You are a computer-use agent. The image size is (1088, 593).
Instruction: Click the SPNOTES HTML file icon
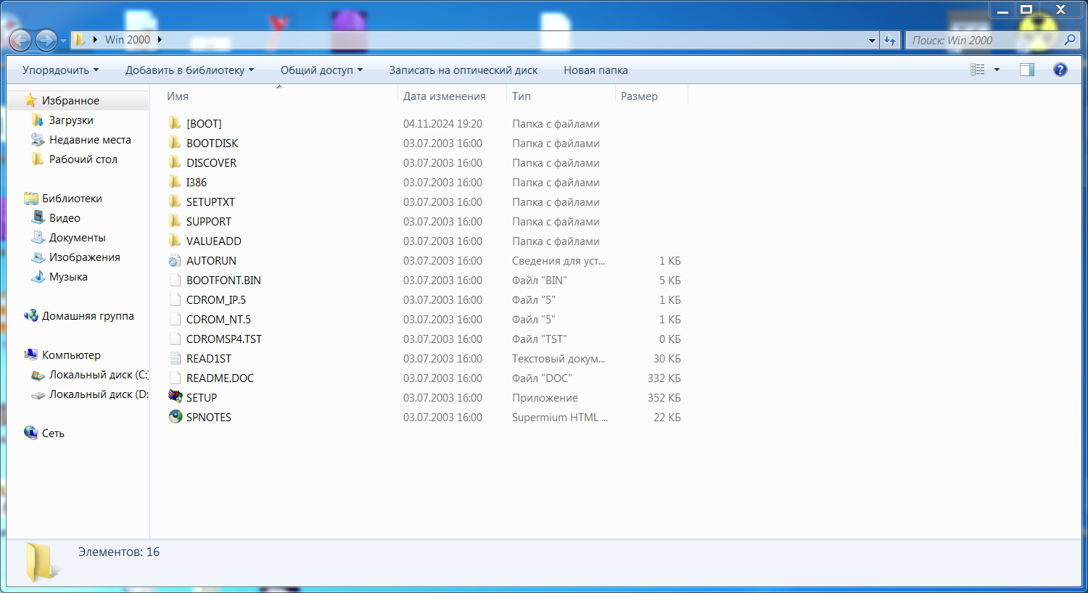[175, 417]
